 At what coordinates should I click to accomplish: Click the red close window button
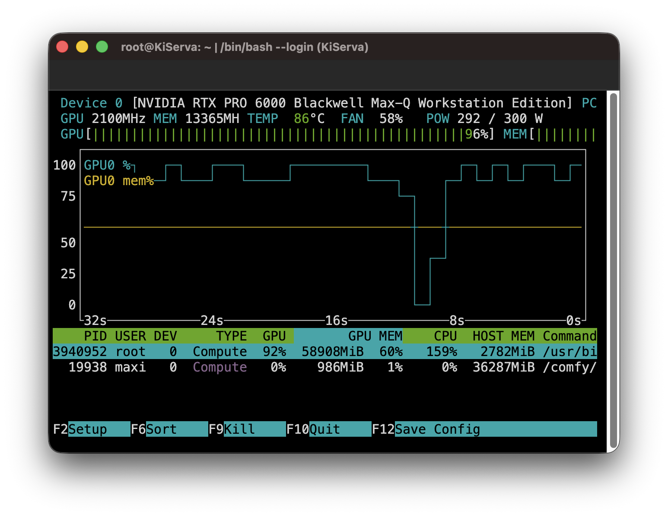point(62,47)
